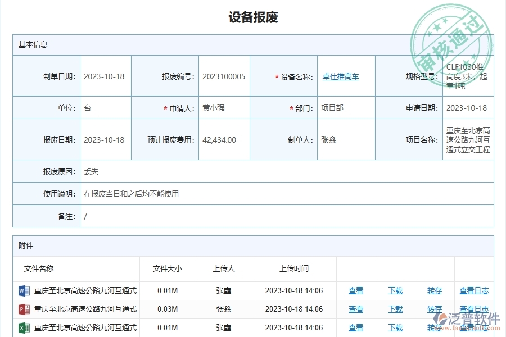Image resolution: width=506 pixels, height=337 pixels.
Task: Open the 卓仕推高车 equipment link
Action: point(340,76)
